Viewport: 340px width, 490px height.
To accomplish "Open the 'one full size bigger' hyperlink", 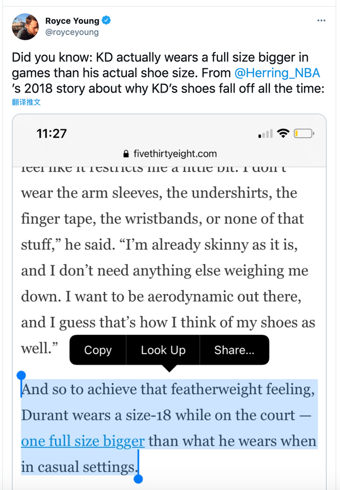I will 83,441.
